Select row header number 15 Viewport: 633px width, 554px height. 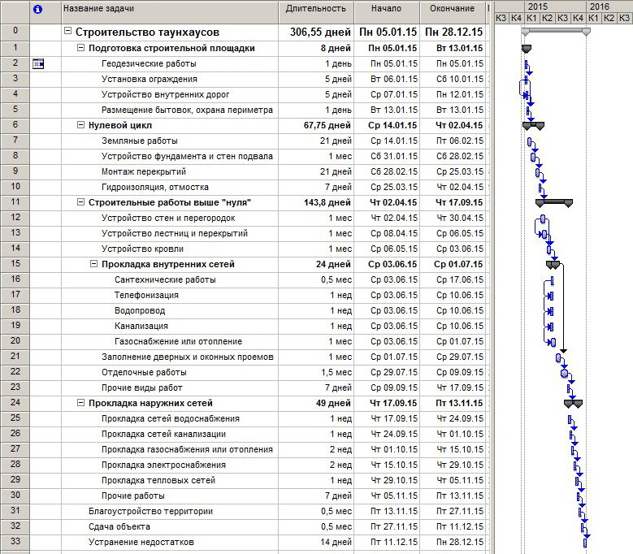15,264
